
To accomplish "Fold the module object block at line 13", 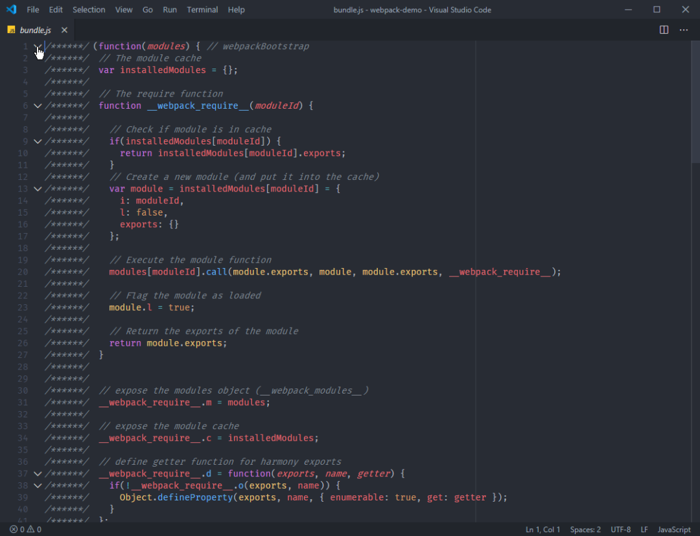I will coord(37,188).
